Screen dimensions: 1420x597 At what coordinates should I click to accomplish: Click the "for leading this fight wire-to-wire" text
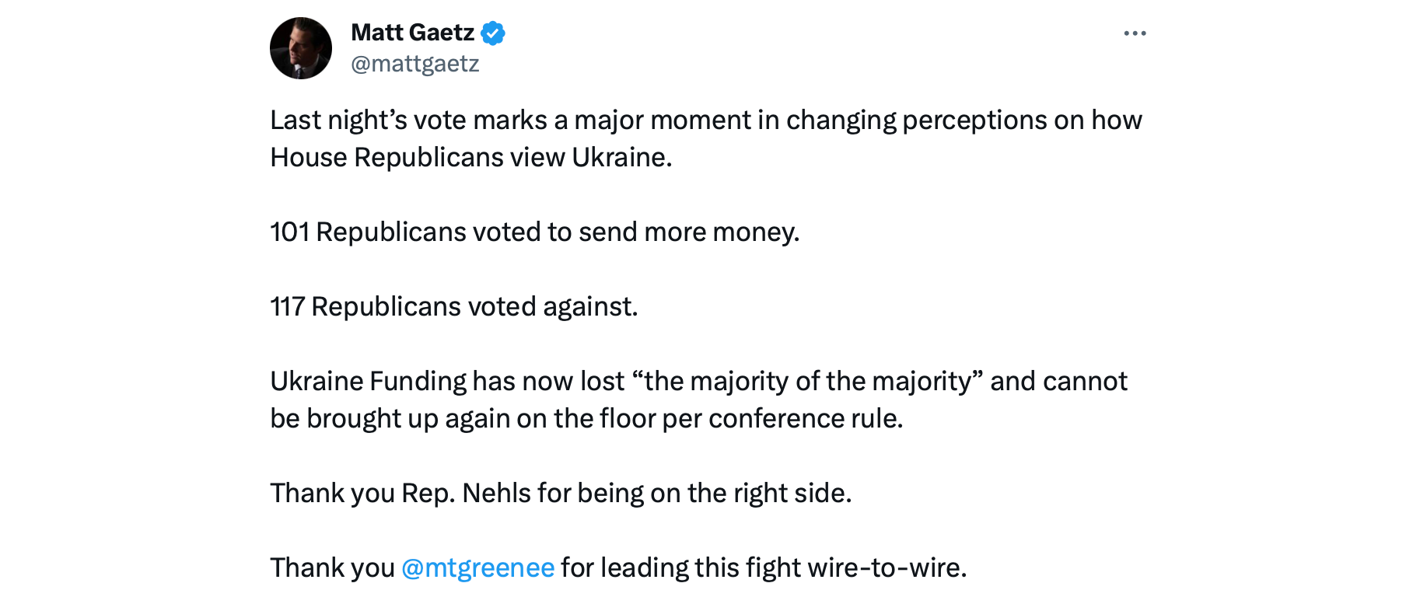point(763,568)
